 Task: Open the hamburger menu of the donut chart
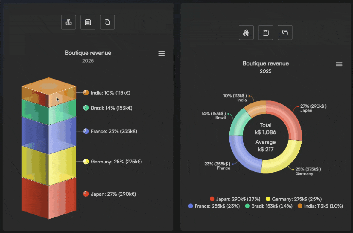coord(339,64)
